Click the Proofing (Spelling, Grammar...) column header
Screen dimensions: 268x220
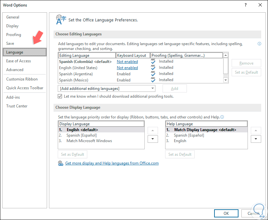point(187,55)
